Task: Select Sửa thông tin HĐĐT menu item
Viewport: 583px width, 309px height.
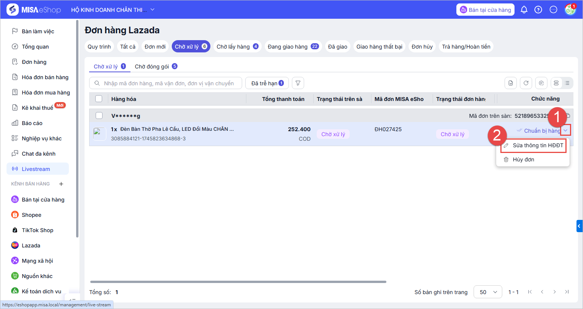Action: pyautogui.click(x=533, y=145)
